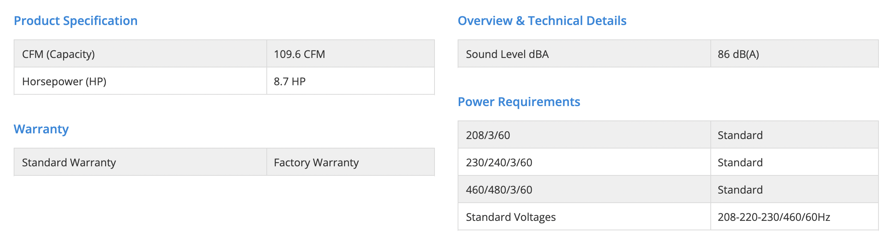Click the Sound Level dBA label
This screenshot has height=247, width=891.
point(507,54)
